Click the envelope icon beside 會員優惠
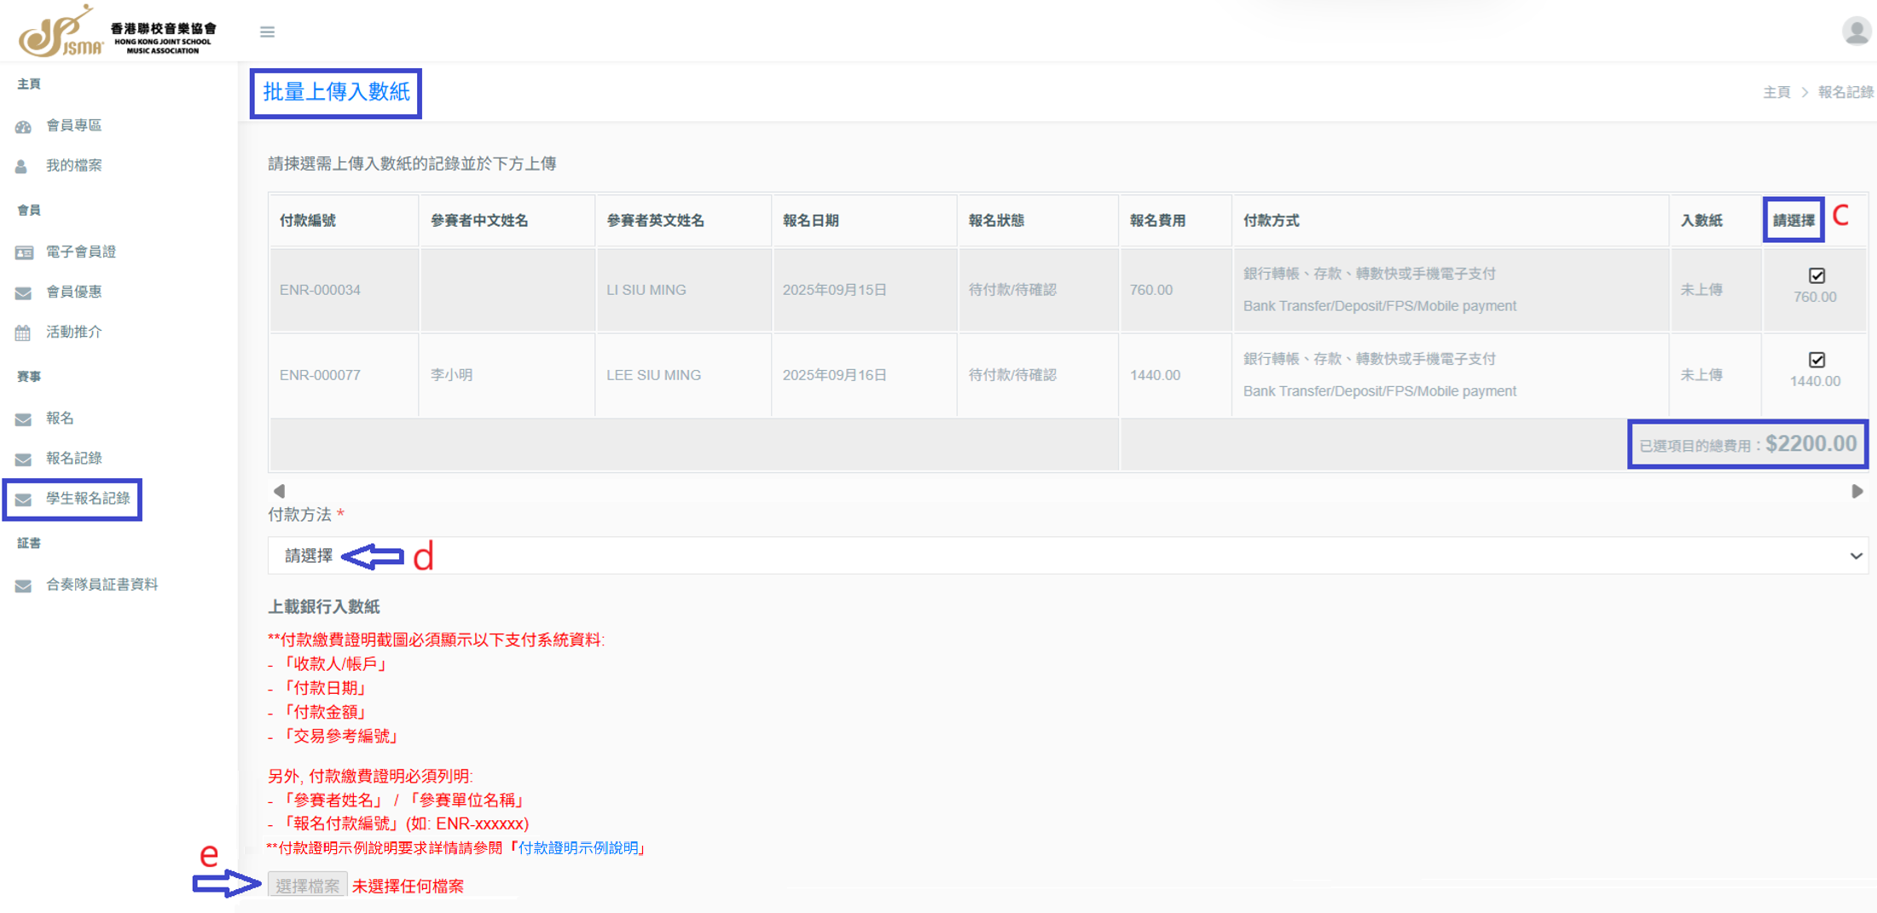 (23, 292)
